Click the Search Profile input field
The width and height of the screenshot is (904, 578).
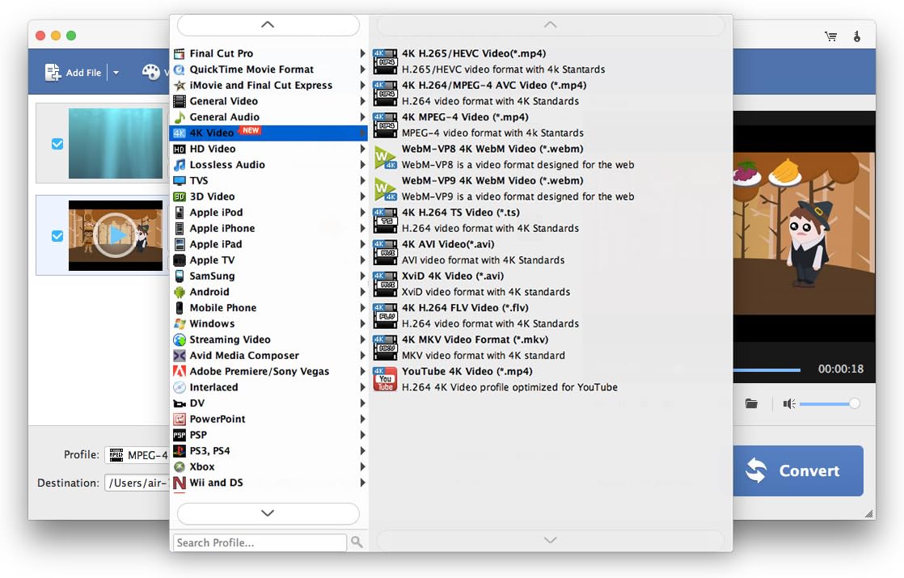click(260, 542)
